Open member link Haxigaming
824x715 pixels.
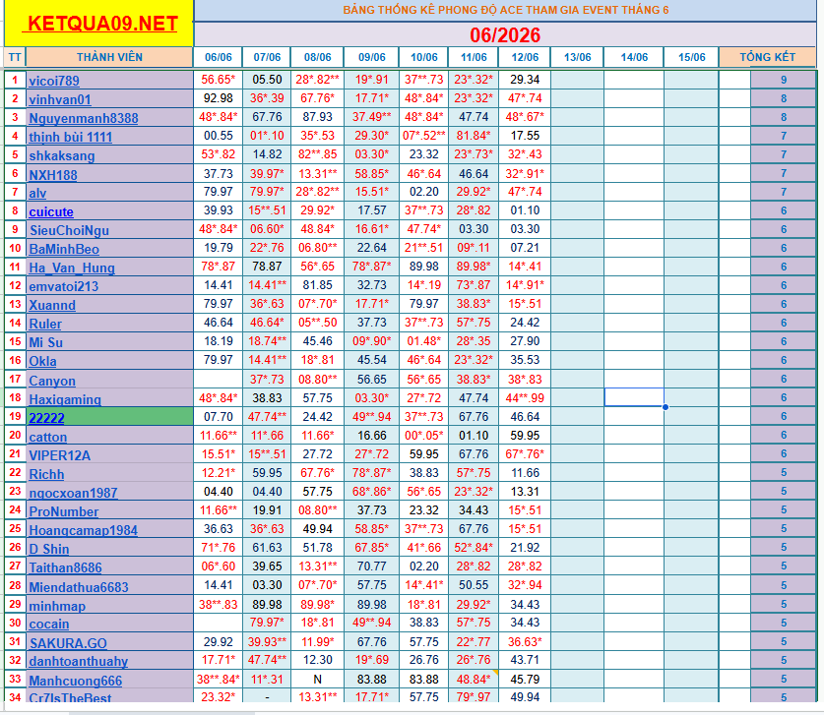click(65, 399)
